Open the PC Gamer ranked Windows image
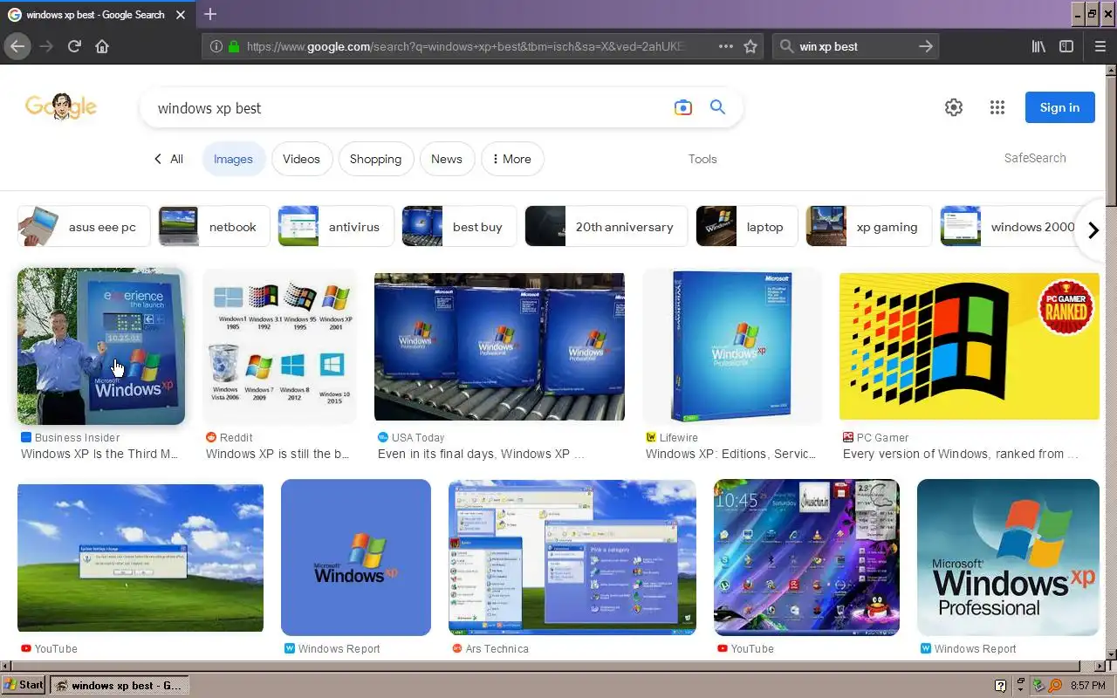Image resolution: width=1117 pixels, height=698 pixels. 970,346
